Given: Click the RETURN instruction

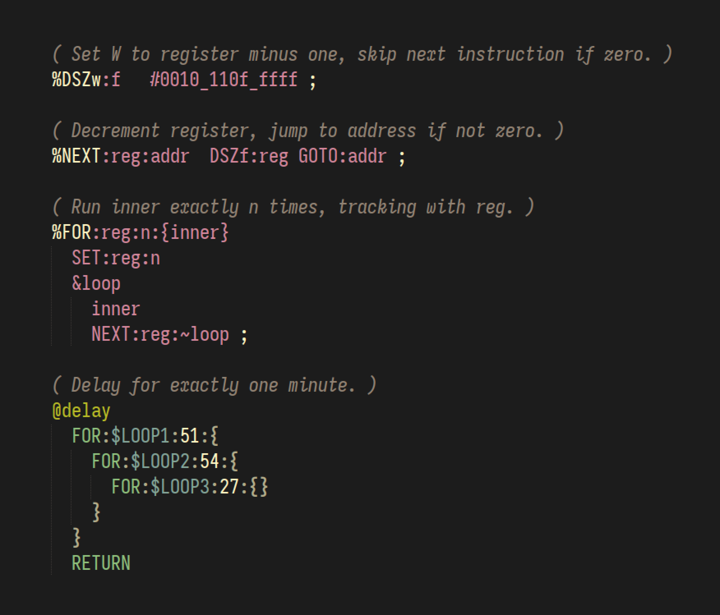Looking at the screenshot, I should tap(101, 563).
